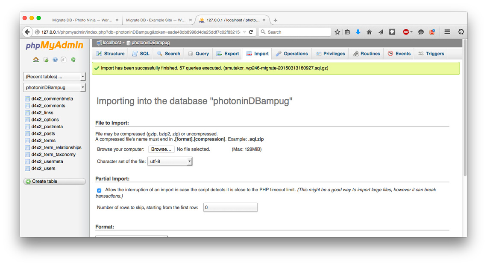Click the sync circular arrows icon
487x265 pixels.
461,32
